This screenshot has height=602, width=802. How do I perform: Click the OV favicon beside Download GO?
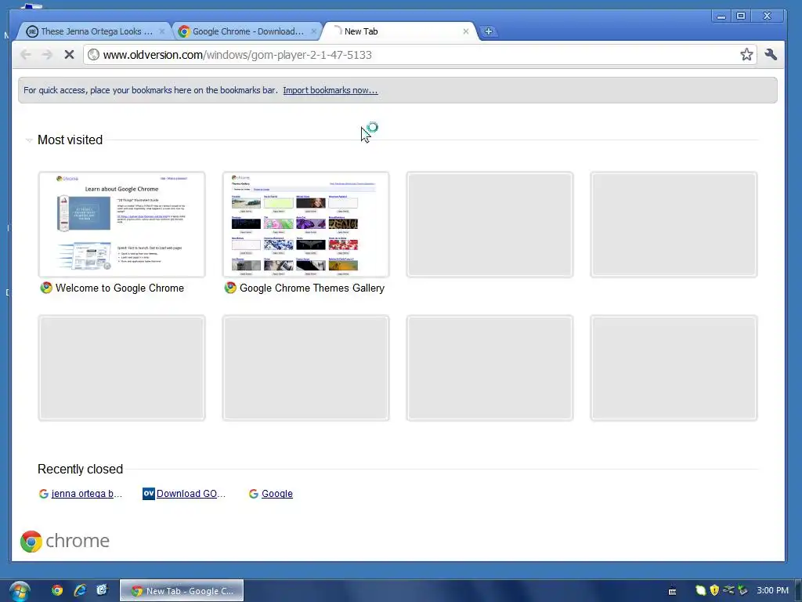coord(148,494)
